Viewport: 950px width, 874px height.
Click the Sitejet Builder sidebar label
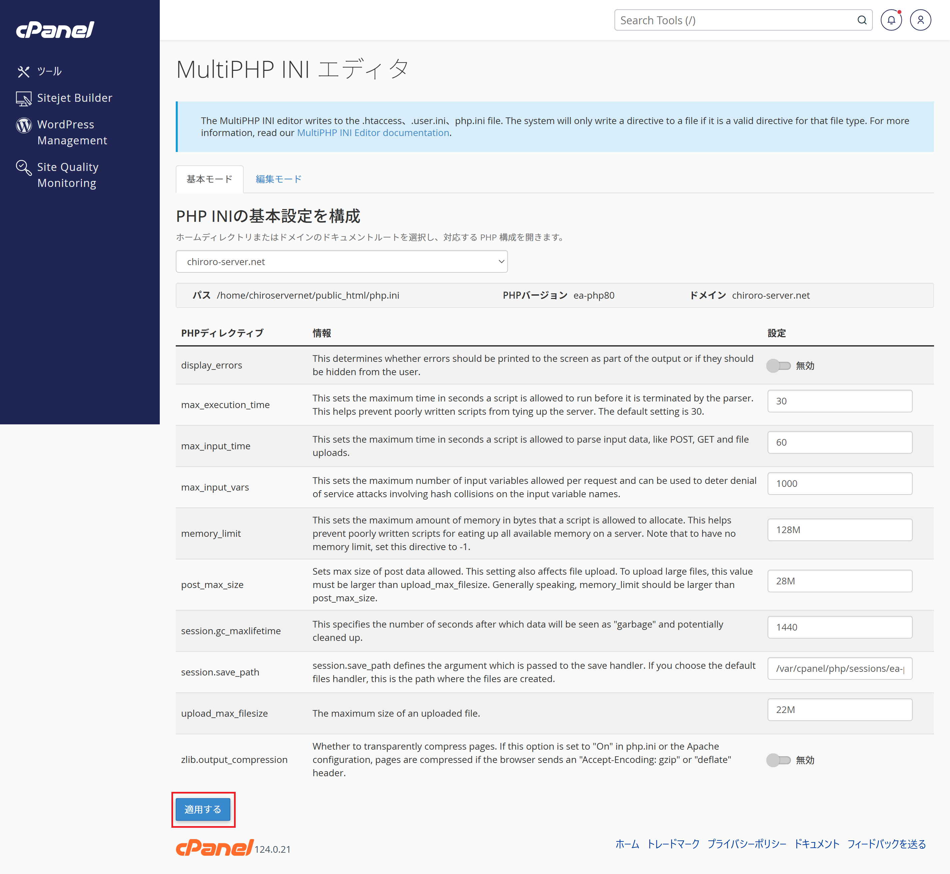click(75, 98)
